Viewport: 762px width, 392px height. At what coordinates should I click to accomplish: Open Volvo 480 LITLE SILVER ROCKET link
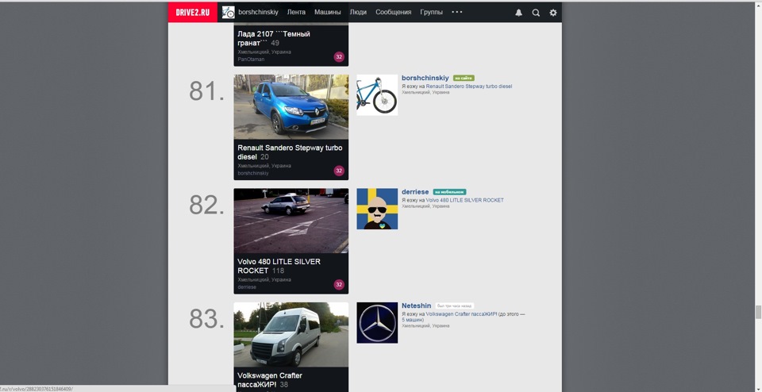tap(464, 200)
